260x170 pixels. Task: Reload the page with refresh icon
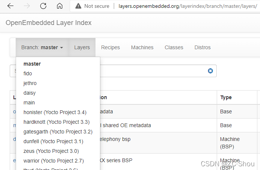(x=43, y=6)
